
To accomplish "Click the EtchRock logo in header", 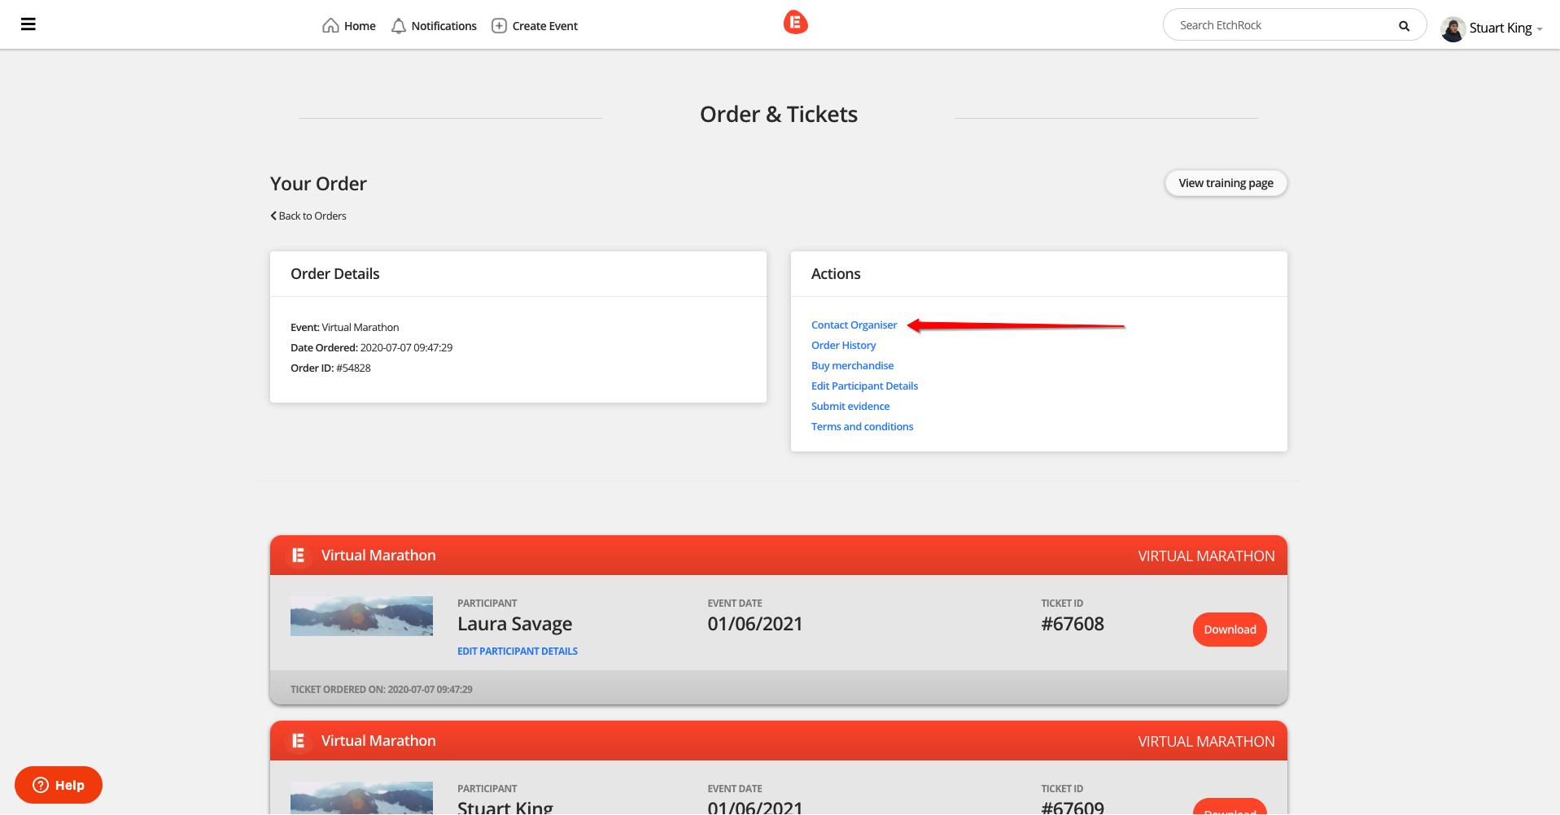I will [x=795, y=23].
